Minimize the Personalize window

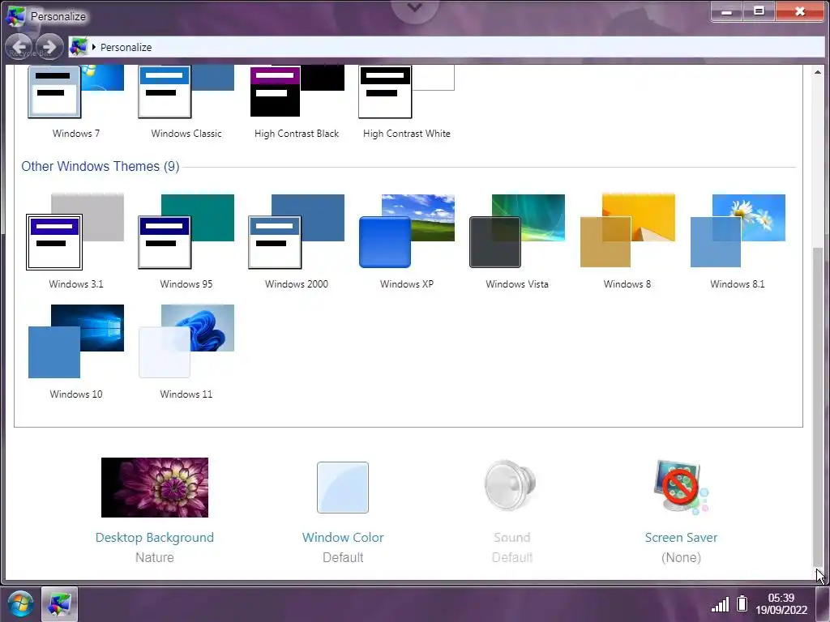(727, 11)
